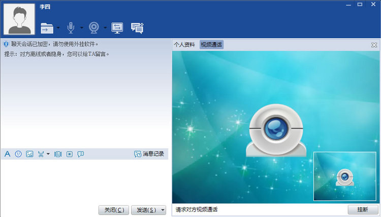Minimize the chat window
Viewport: 381px width, 217px height.
coord(348,5)
